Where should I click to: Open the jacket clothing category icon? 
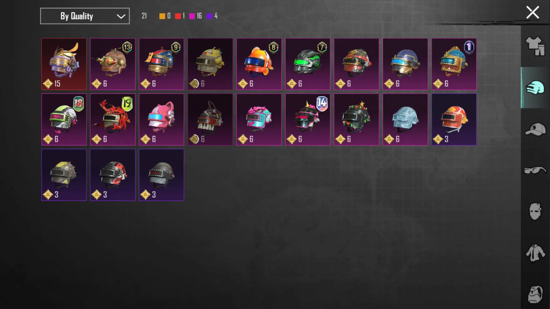(535, 253)
